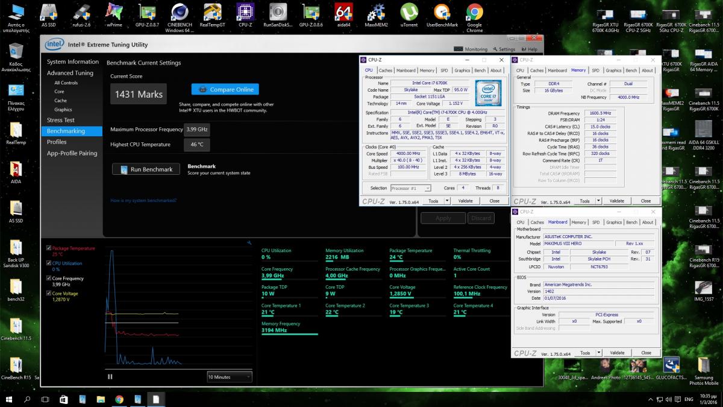This screenshot has width=723, height=407.
Task: Launch Google Chrome desktop shortcut
Action: pos(474,17)
